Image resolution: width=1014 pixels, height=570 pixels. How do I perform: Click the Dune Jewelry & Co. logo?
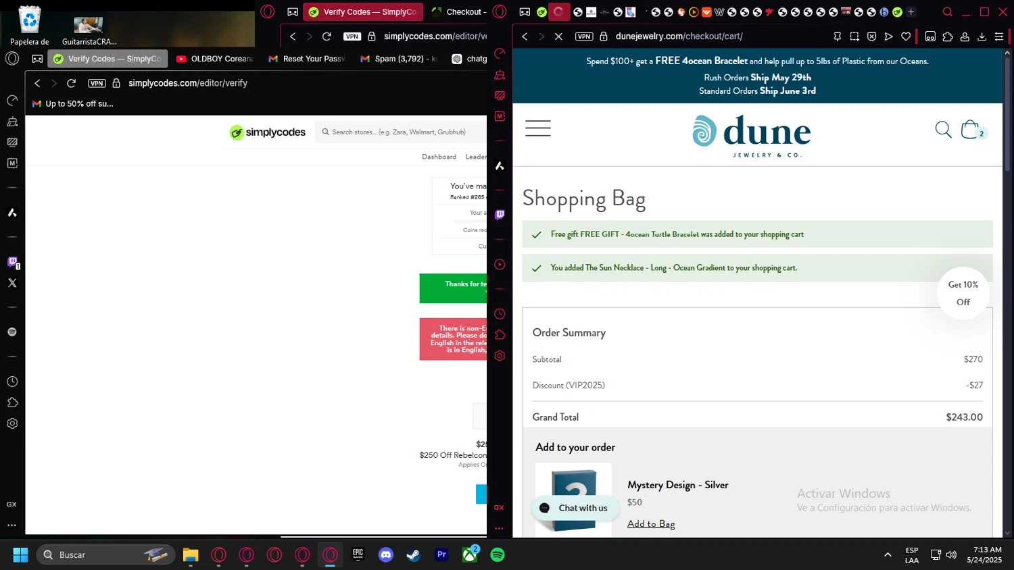pyautogui.click(x=752, y=136)
